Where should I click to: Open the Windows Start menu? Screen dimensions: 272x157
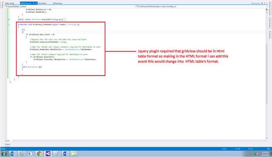click(x=4, y=154)
